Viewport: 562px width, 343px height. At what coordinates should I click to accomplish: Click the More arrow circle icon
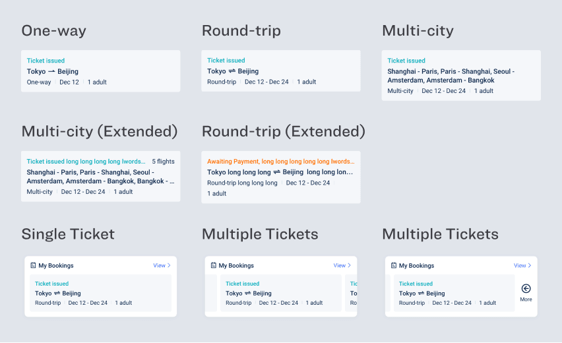coord(526,288)
